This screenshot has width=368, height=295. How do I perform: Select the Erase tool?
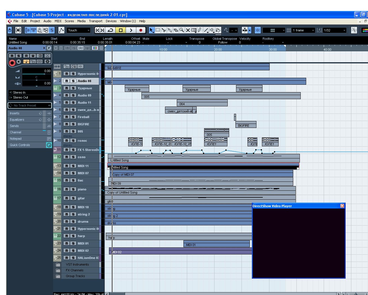click(x=176, y=30)
